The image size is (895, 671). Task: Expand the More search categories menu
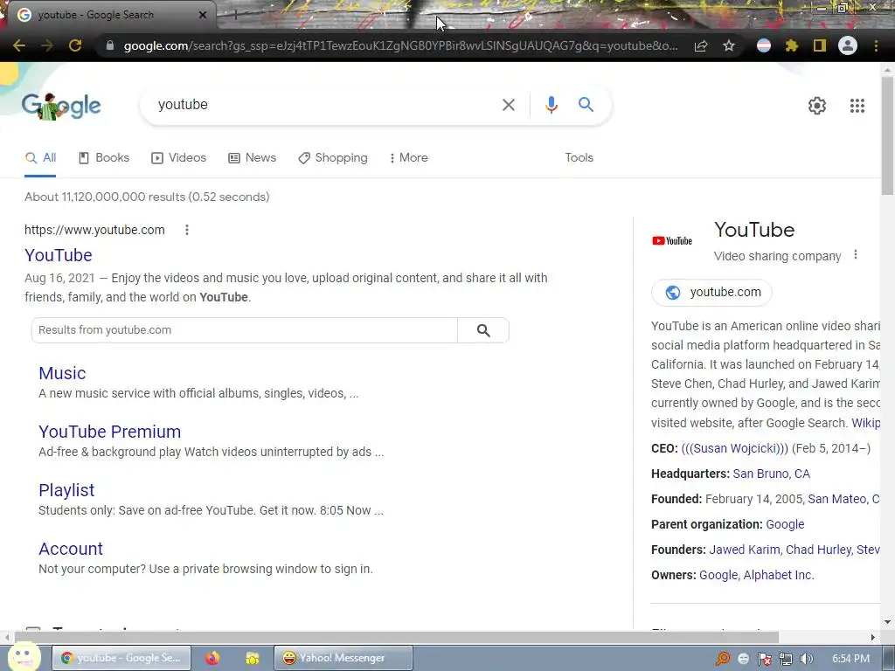point(409,158)
